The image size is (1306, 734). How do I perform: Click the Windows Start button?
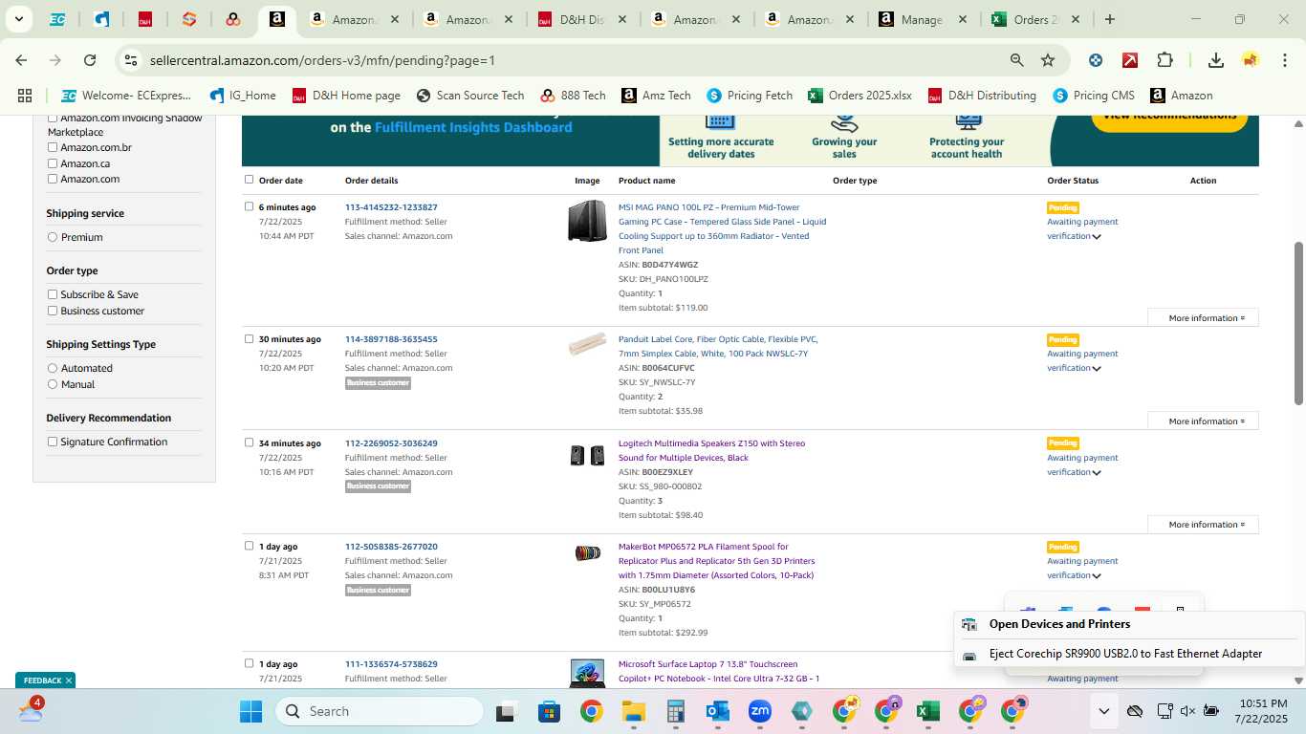(x=250, y=711)
